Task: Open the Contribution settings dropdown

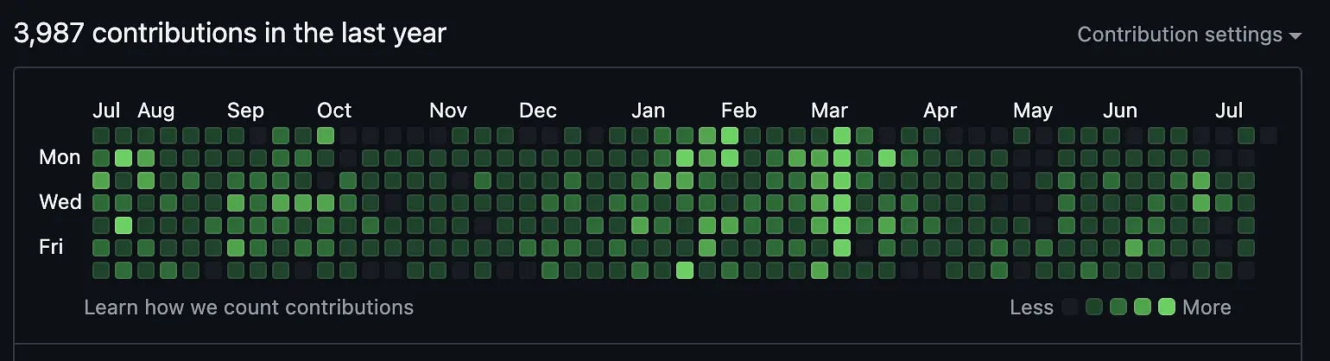Action: (1189, 35)
